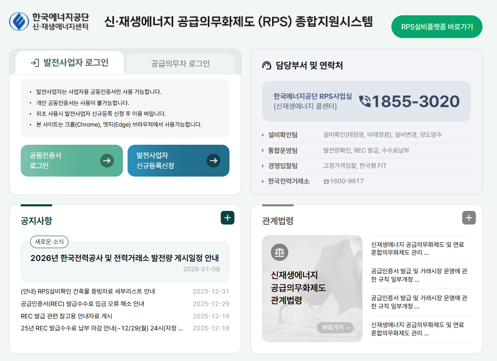Select 발전사업자 신규등록신청 button

179,160
